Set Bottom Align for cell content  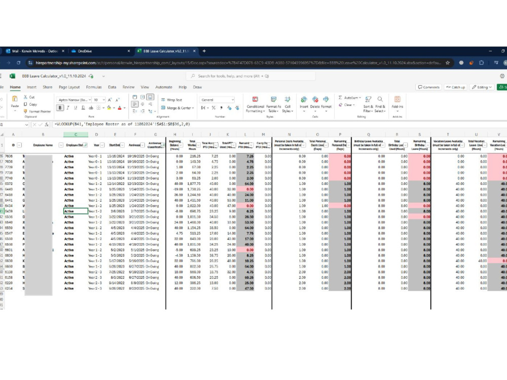click(151, 97)
